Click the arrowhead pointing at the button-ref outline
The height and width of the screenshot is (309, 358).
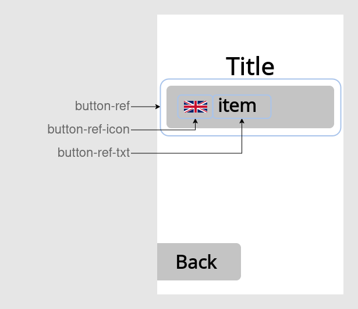click(x=158, y=107)
